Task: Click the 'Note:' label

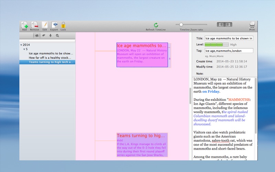Action: (200, 74)
